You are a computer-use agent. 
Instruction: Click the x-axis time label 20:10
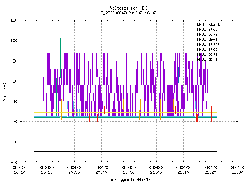click(20, 172)
